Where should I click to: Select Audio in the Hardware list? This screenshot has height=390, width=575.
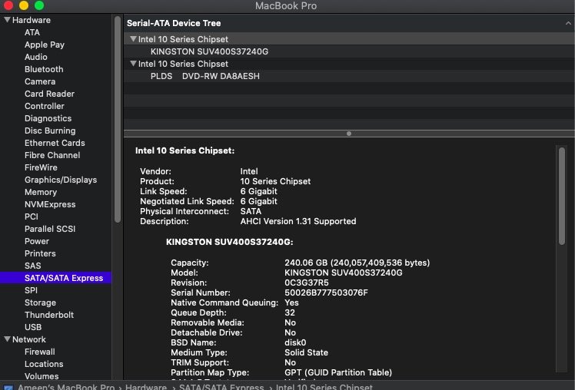pyautogui.click(x=36, y=57)
